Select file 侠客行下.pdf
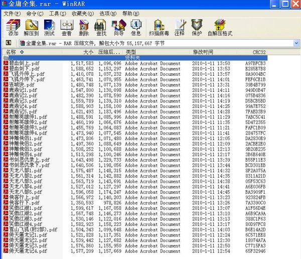 pos(25,203)
